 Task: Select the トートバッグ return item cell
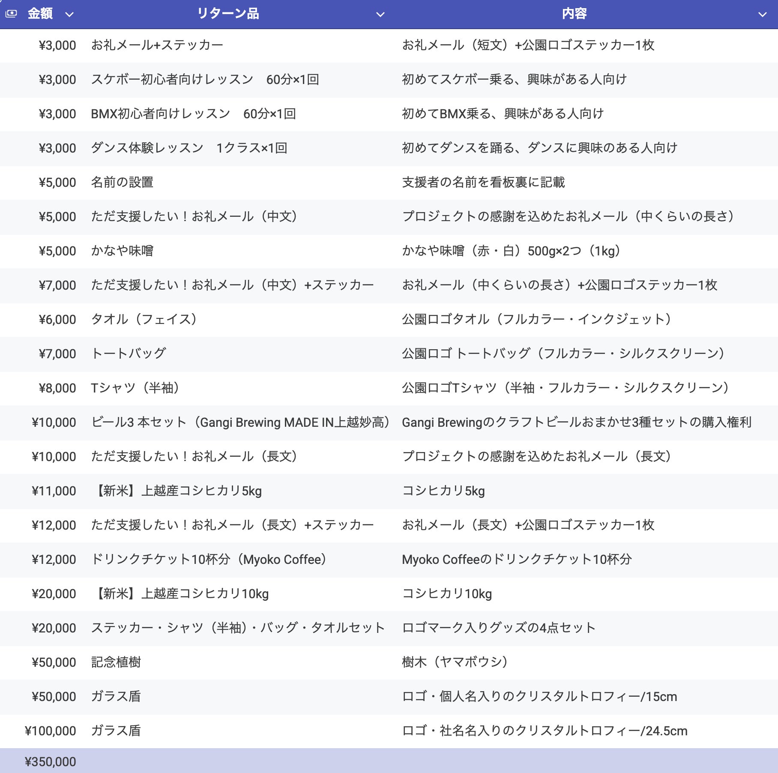pos(129,354)
